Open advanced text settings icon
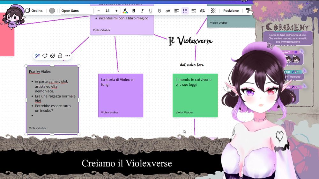 pos(202,11)
